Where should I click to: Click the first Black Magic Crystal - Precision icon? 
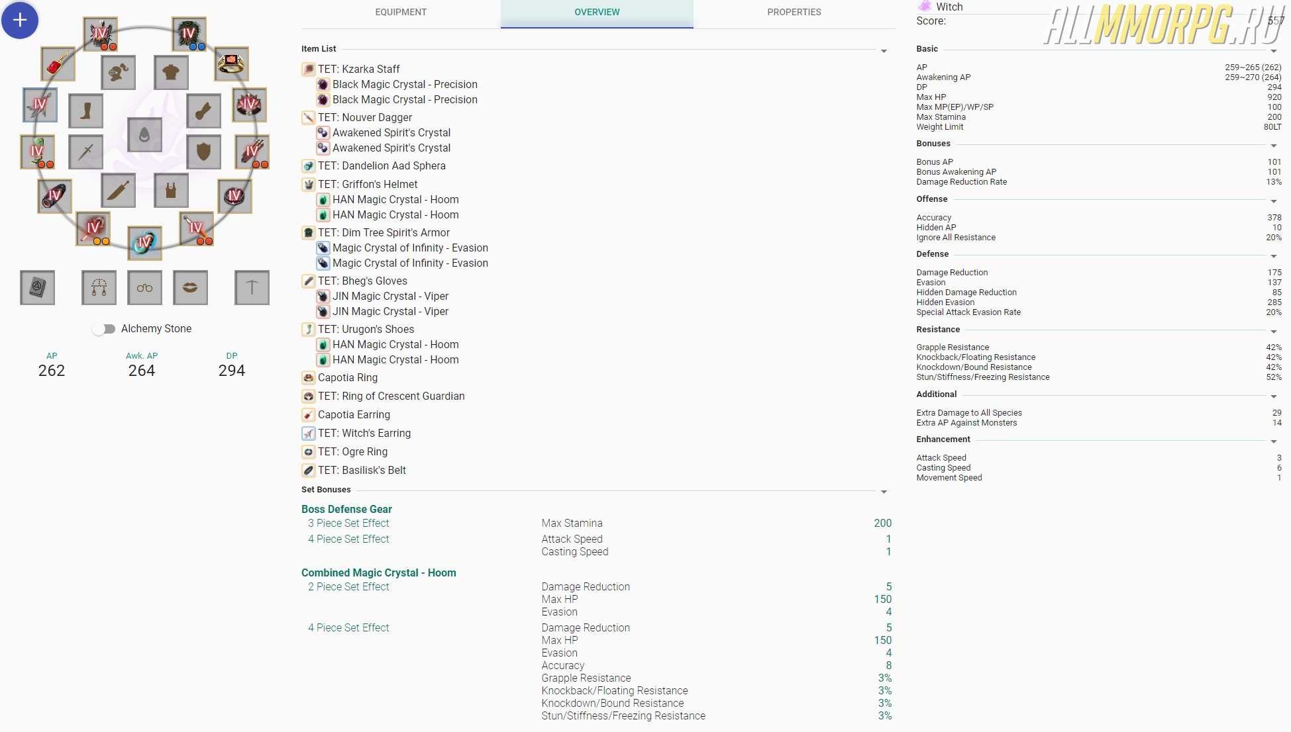pyautogui.click(x=323, y=85)
